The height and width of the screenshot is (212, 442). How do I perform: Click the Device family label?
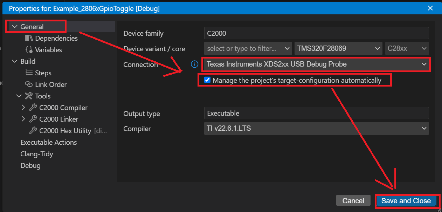144,34
